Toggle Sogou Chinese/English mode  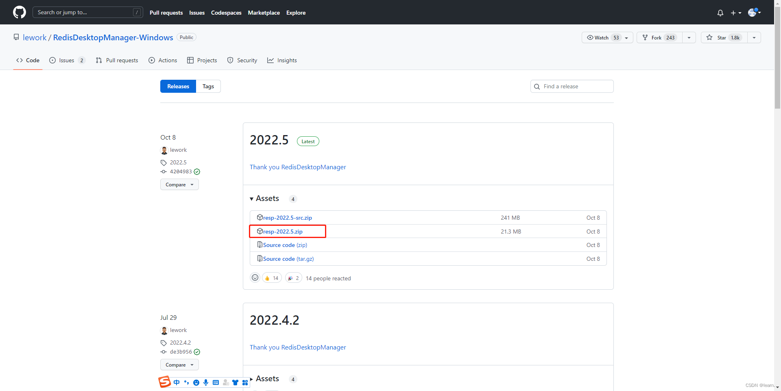pyautogui.click(x=177, y=382)
